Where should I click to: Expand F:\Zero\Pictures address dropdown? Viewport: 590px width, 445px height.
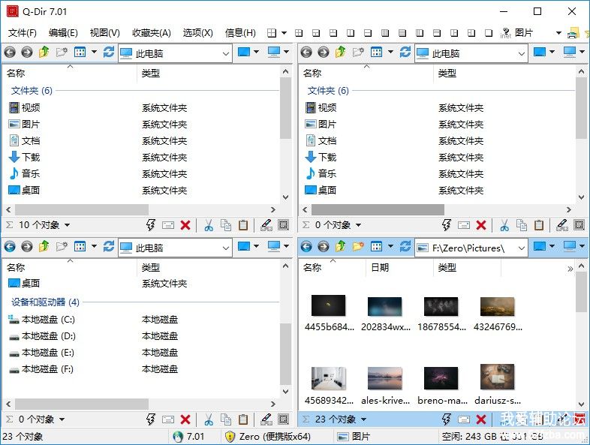pyautogui.click(x=522, y=248)
